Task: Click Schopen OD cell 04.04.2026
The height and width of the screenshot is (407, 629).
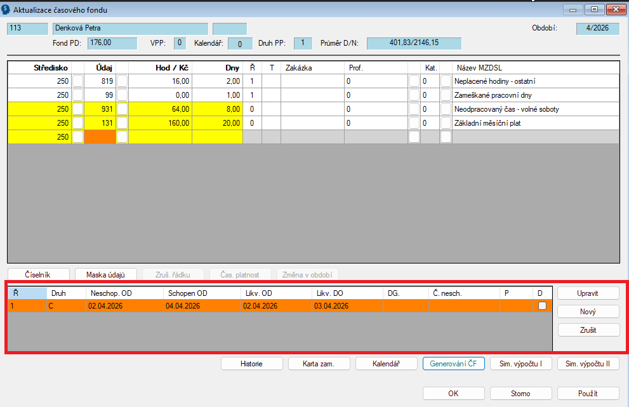Action: click(x=202, y=306)
